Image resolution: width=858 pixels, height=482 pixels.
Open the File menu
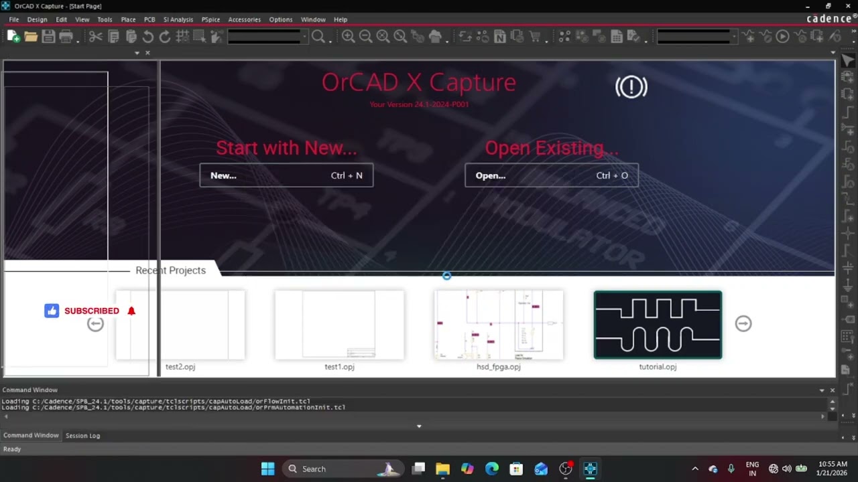13,19
